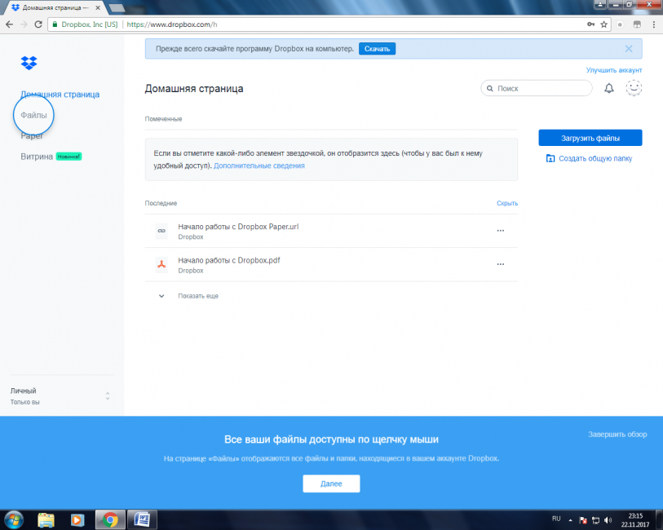
Task: Click the shared folder icon
Action: tap(550, 158)
